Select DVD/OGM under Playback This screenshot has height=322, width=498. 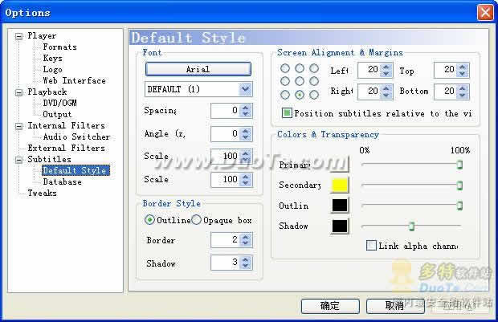(x=59, y=103)
